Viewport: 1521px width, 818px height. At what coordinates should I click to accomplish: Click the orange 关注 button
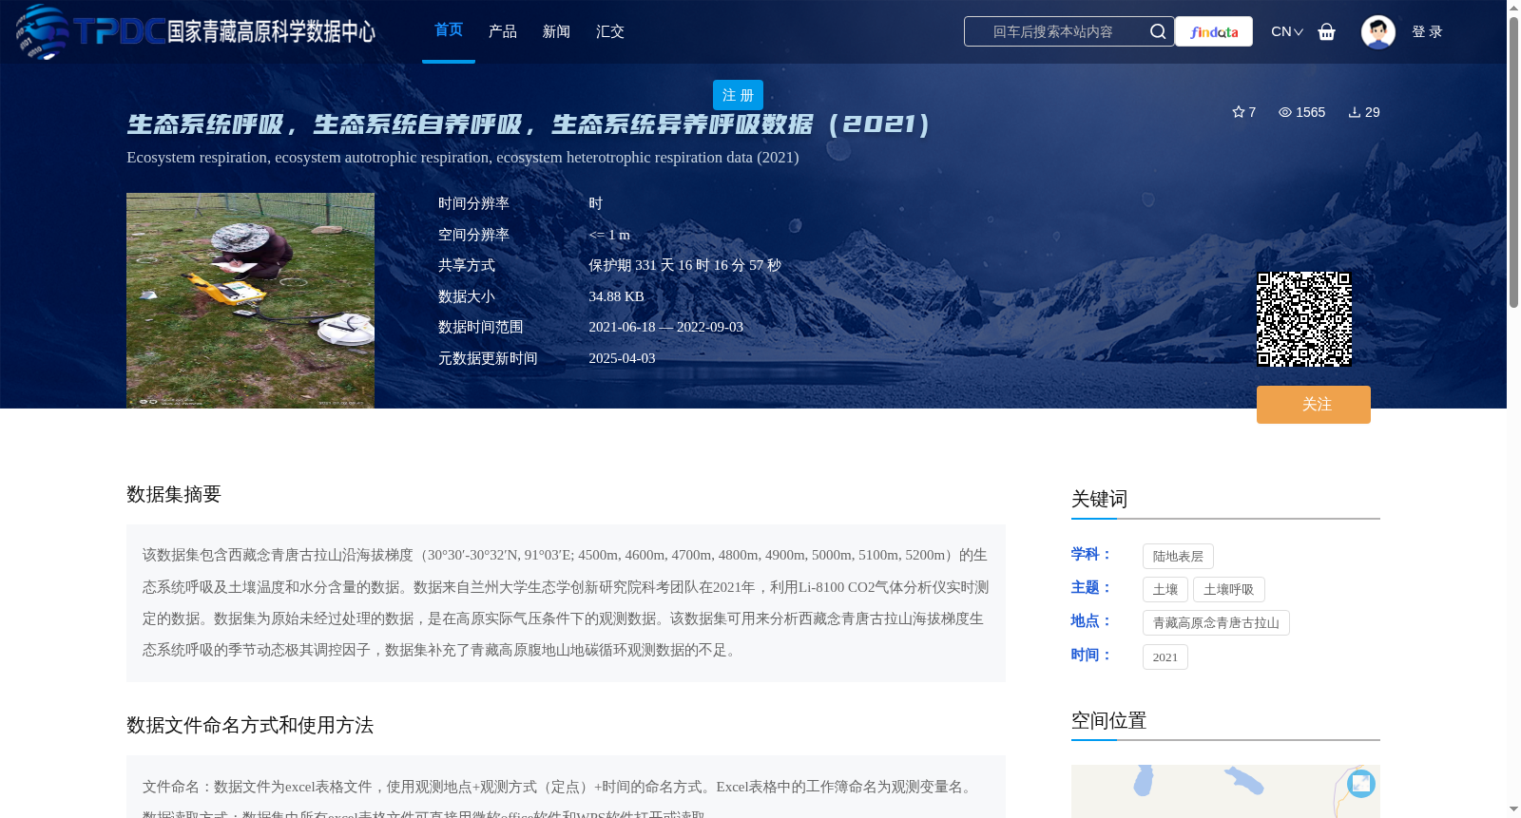[x=1314, y=405]
